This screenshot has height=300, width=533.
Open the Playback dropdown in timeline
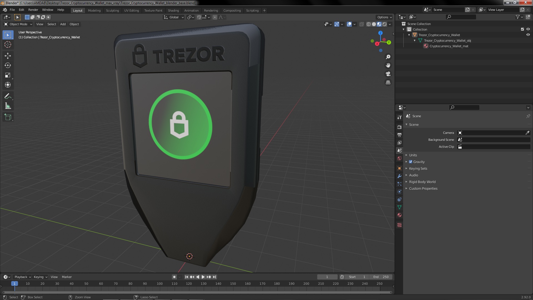pos(22,277)
